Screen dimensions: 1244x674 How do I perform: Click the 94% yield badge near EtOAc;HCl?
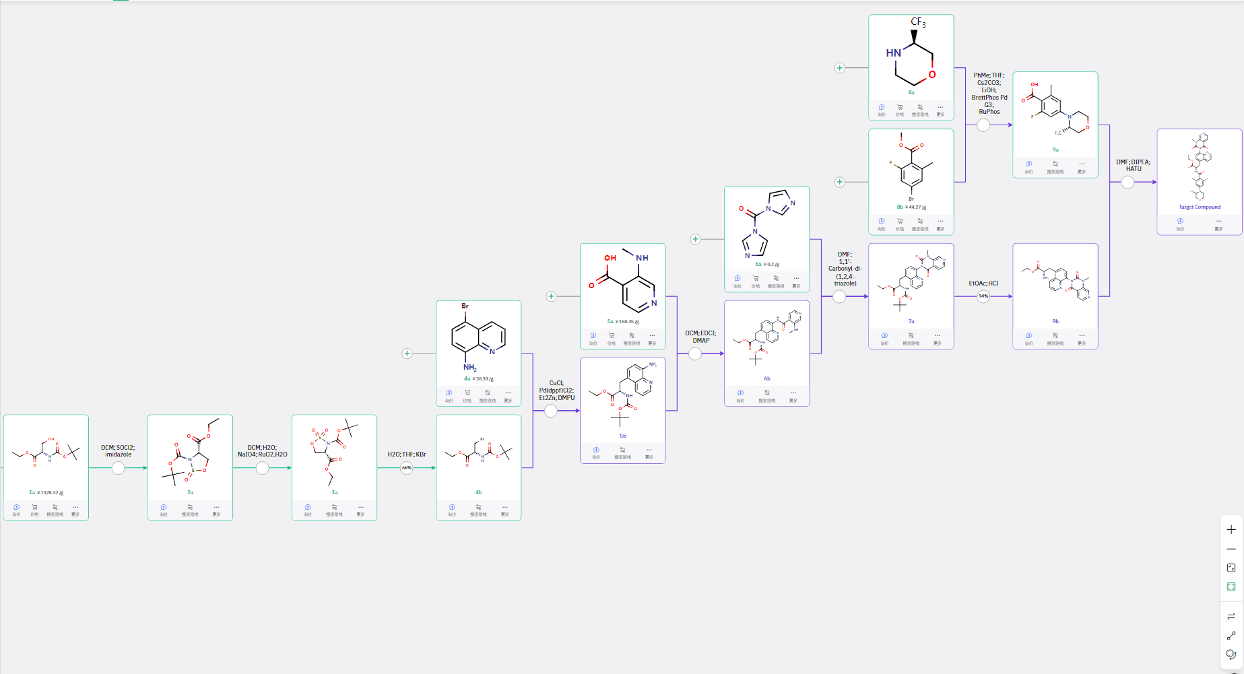click(x=983, y=296)
